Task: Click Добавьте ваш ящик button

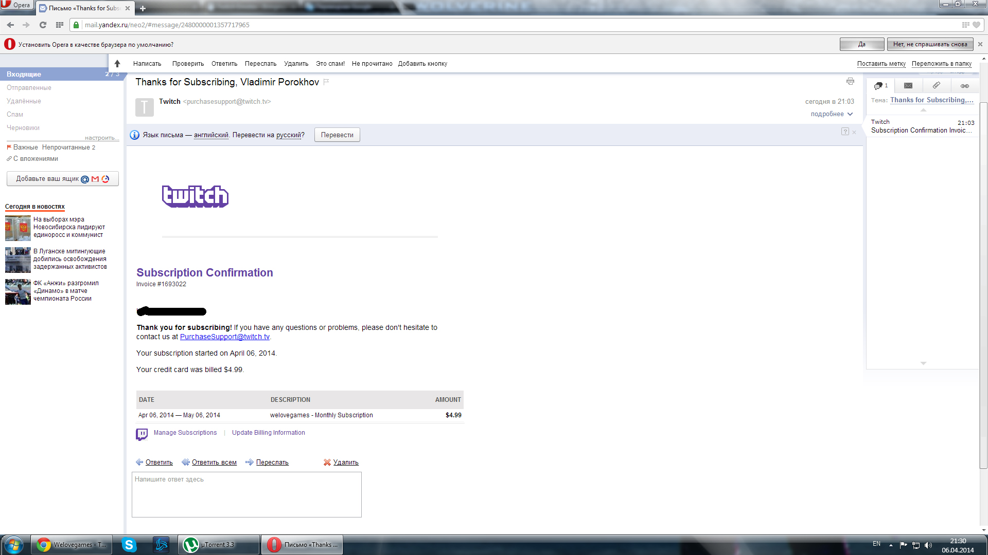Action: [63, 179]
